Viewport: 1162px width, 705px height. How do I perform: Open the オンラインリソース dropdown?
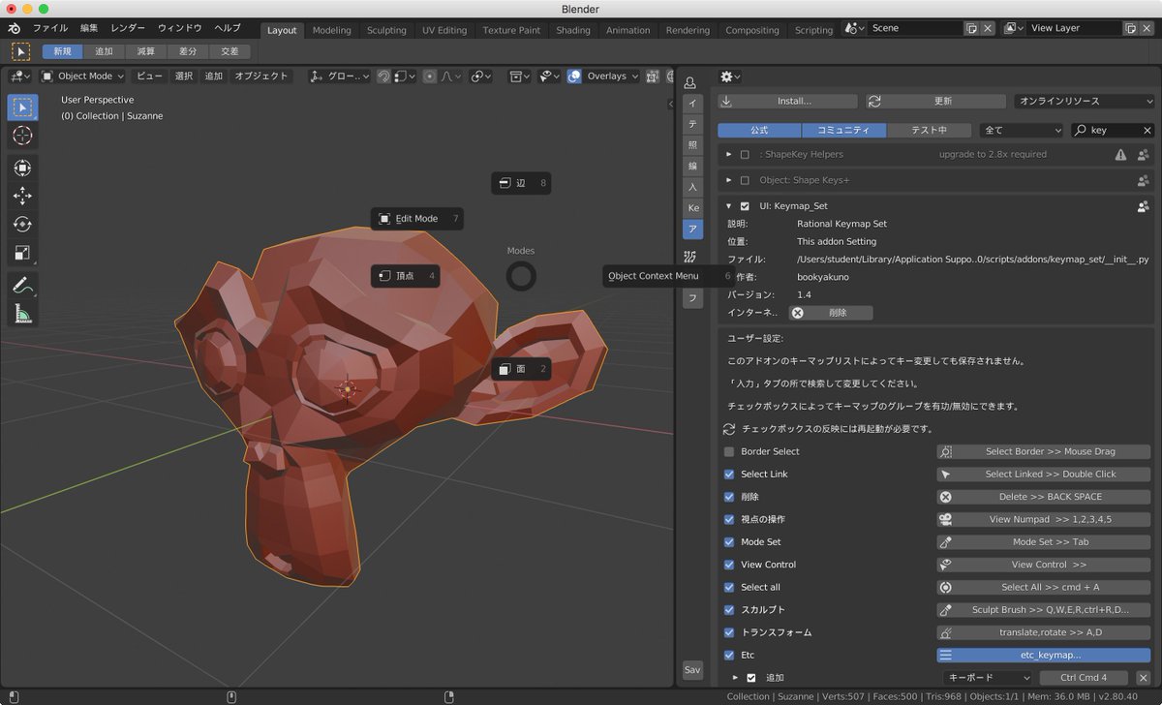[1085, 101]
